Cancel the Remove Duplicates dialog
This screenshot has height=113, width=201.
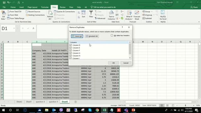126,63
